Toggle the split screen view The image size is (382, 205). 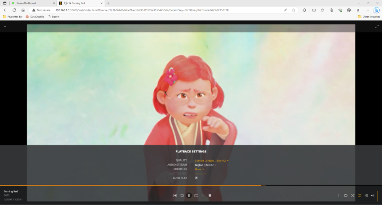pos(314,10)
